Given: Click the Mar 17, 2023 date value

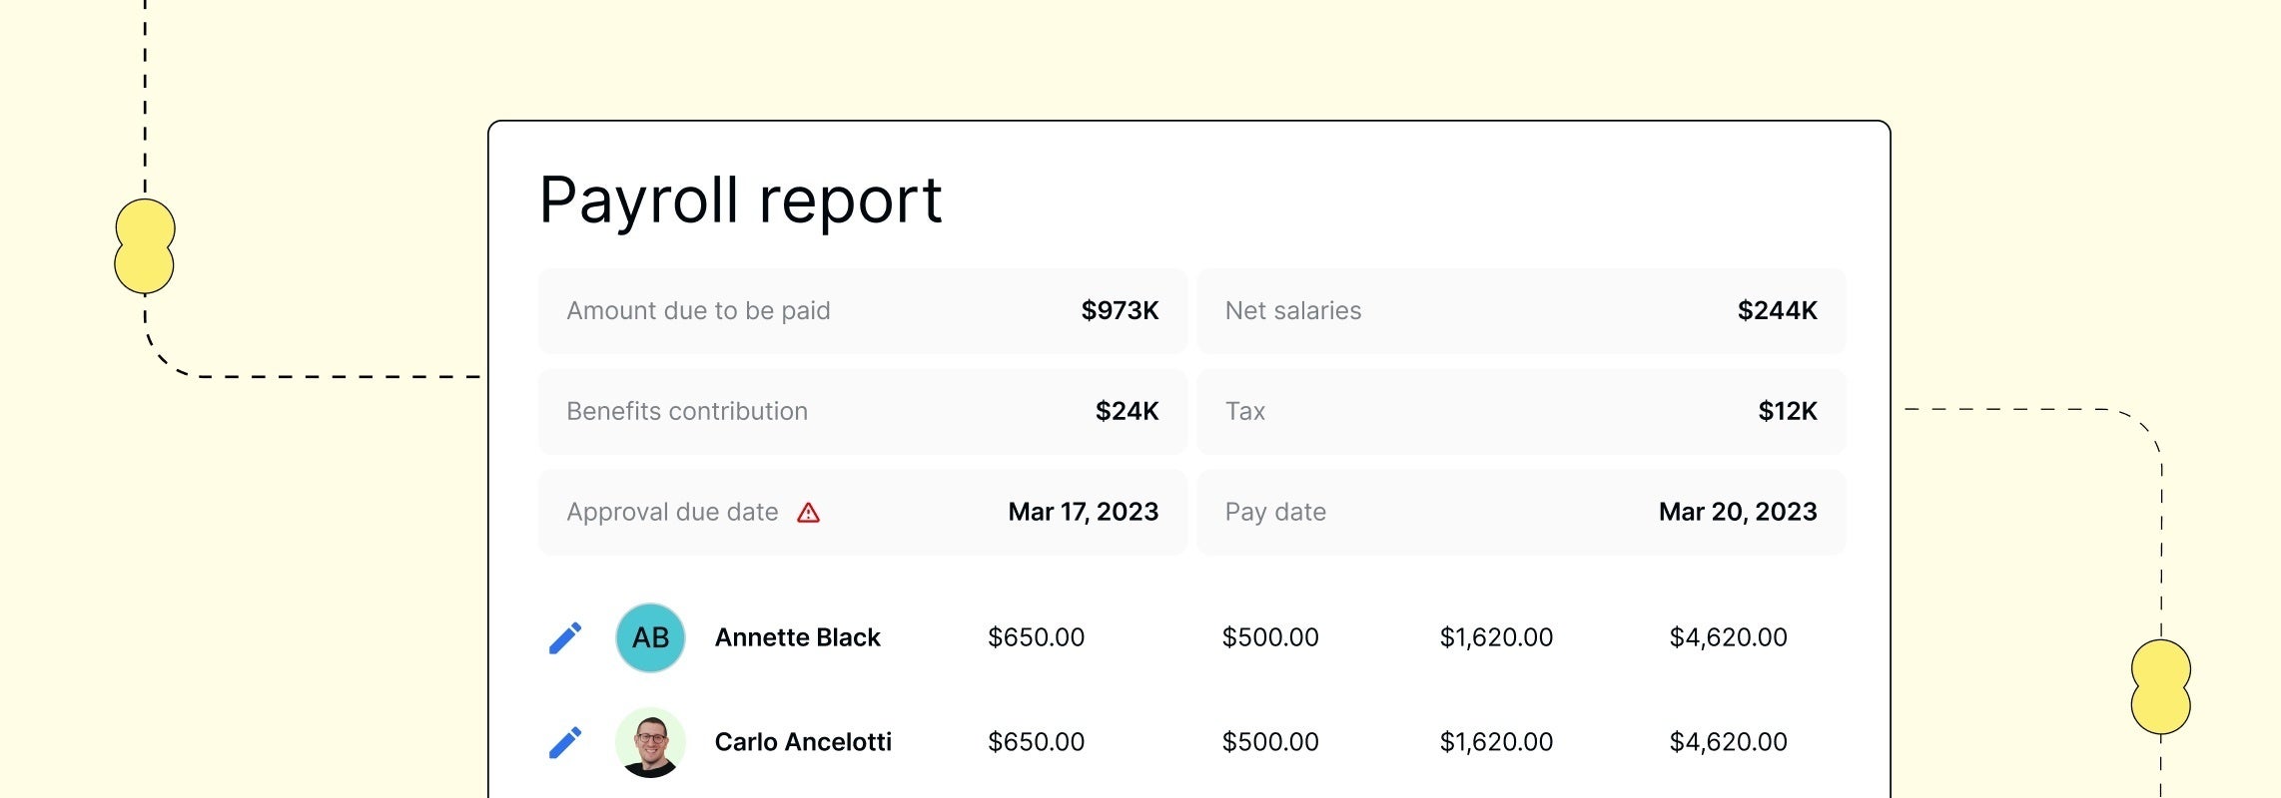Looking at the screenshot, I should 1083,513.
